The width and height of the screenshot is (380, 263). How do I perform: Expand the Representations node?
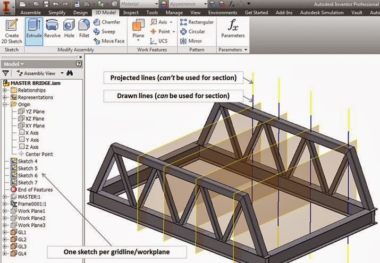[4, 97]
